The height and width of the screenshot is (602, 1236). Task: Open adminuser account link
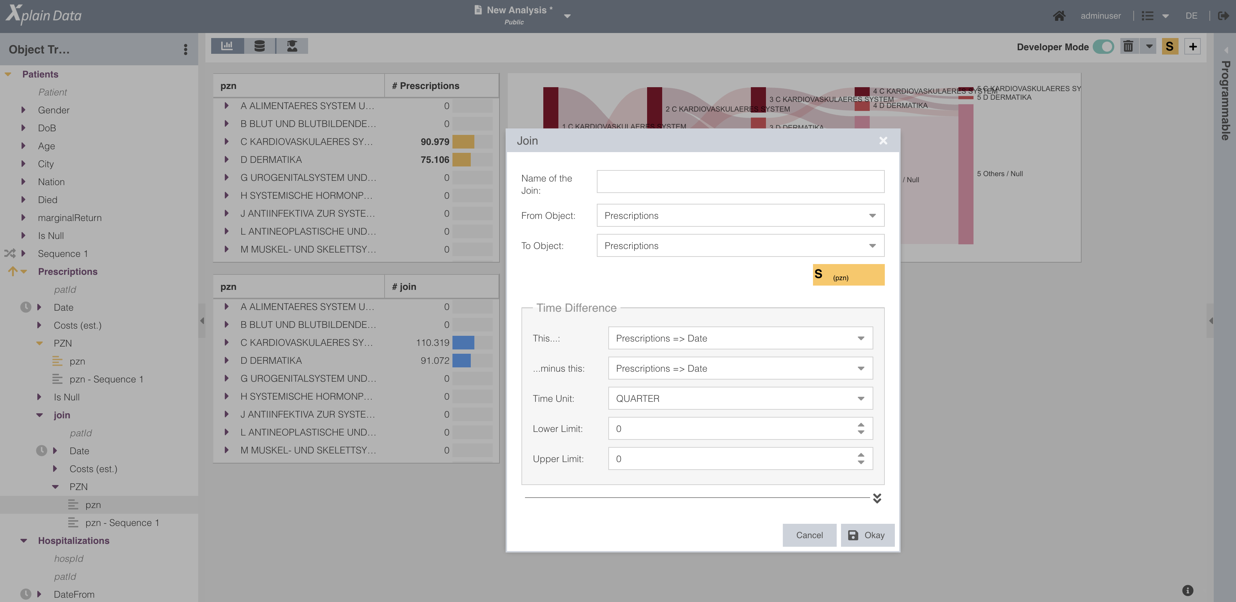[1100, 16]
